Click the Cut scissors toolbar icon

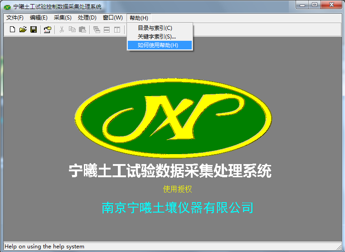(x=62, y=29)
